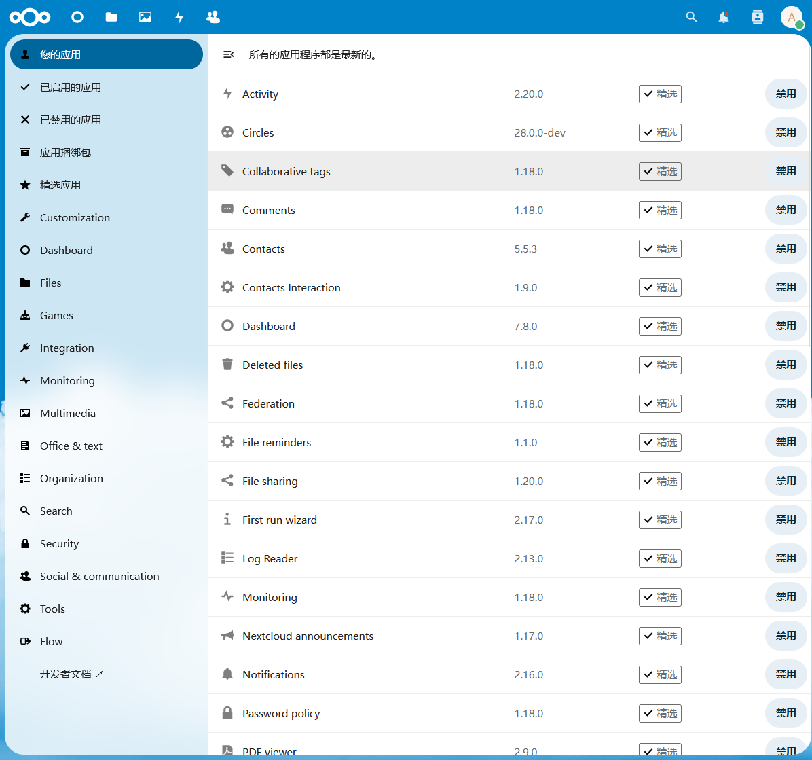Click the Password policy lock icon
This screenshot has width=812, height=760.
(227, 713)
